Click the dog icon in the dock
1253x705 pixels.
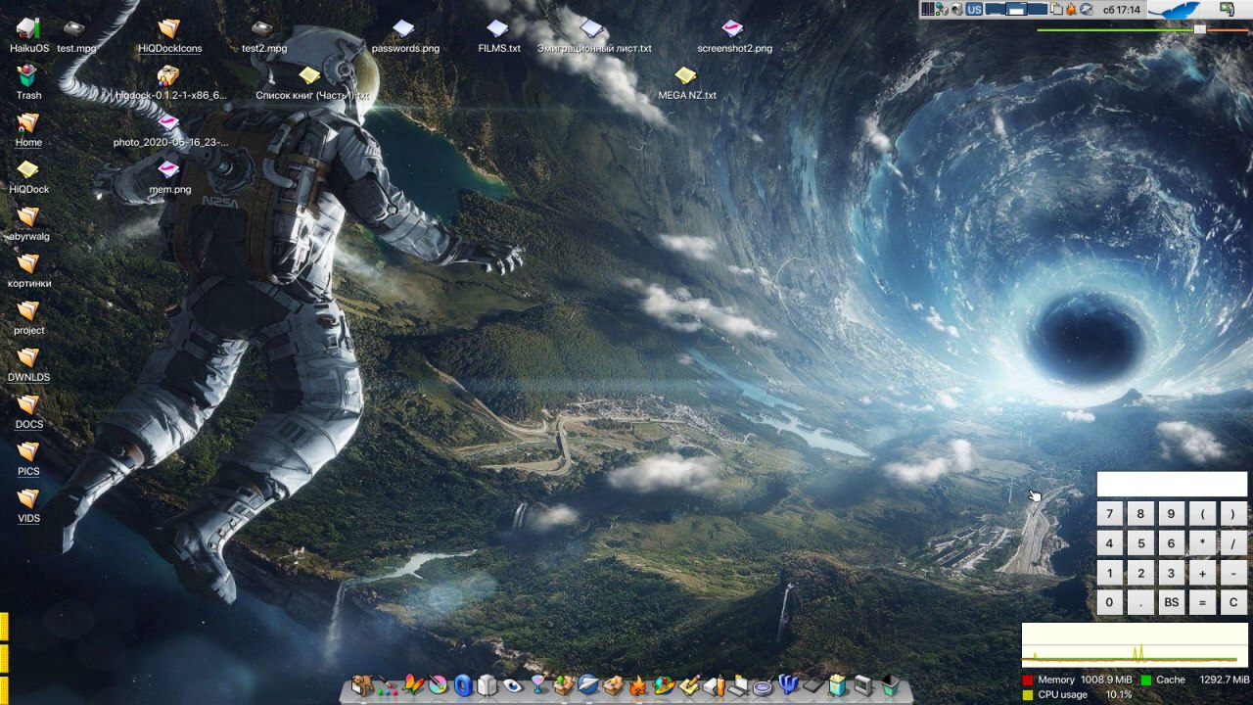[362, 685]
